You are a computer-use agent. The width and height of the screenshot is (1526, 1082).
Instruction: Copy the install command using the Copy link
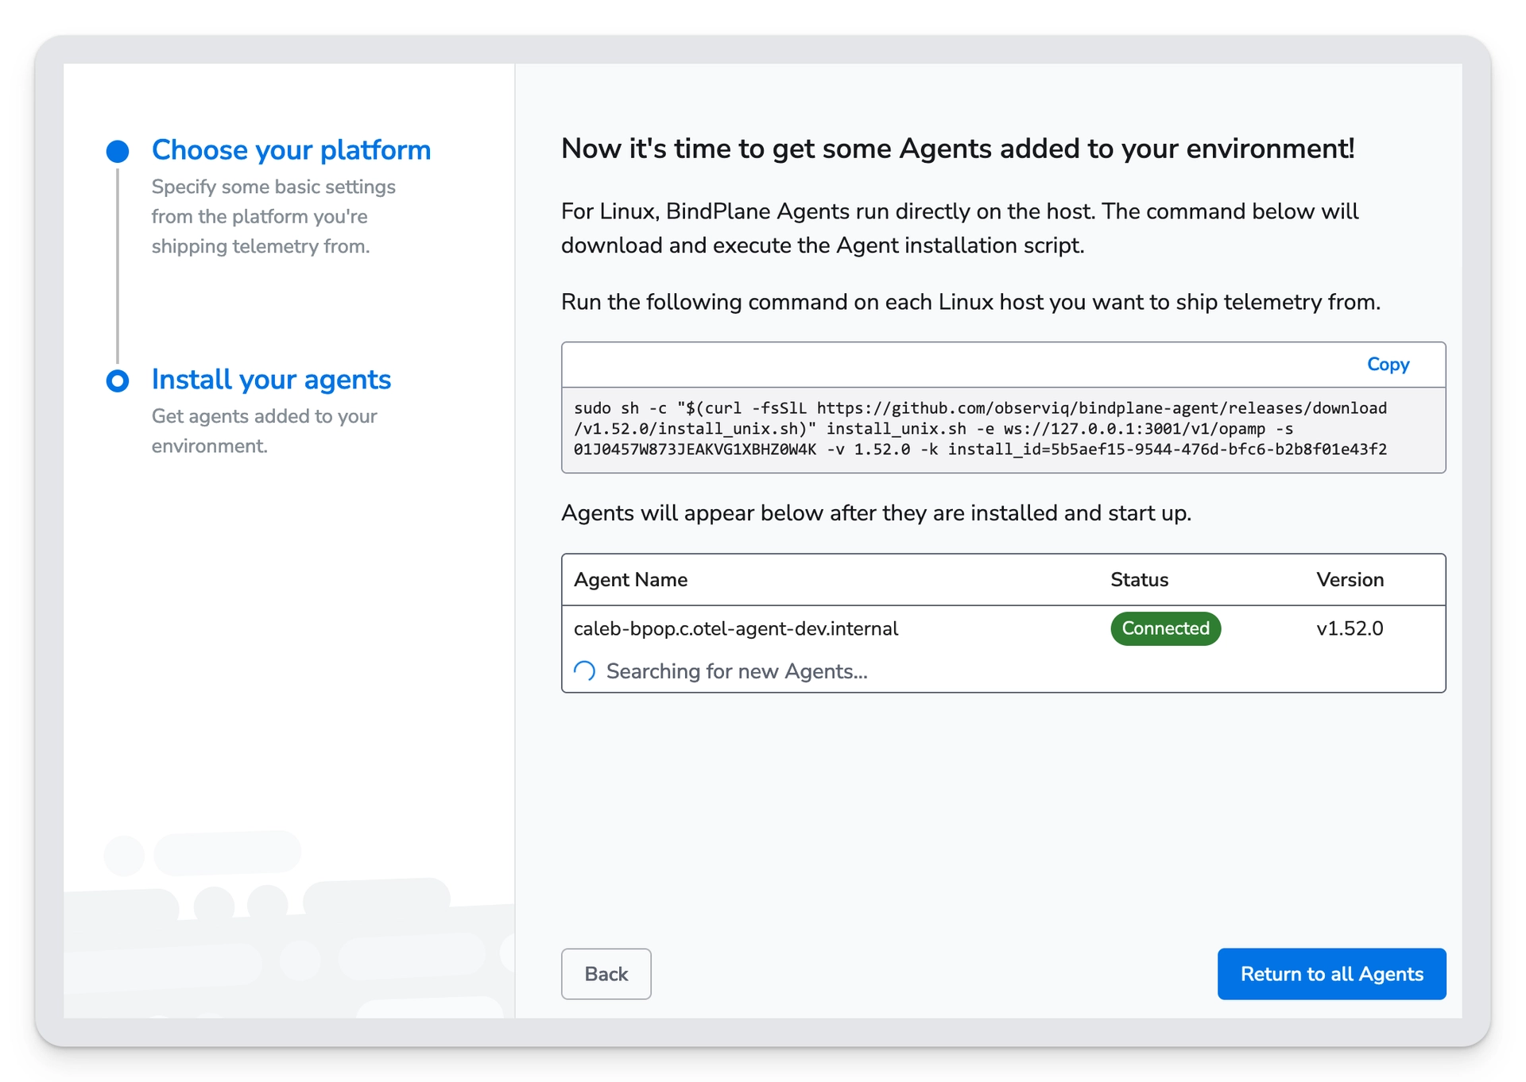1388,364
